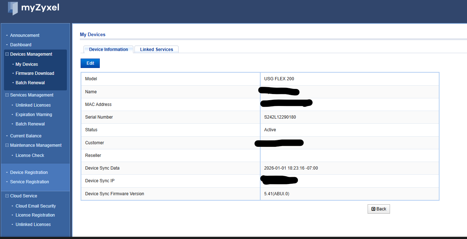Go to Device Registration
Viewport: 467px width, 239px height.
[x=29, y=172]
